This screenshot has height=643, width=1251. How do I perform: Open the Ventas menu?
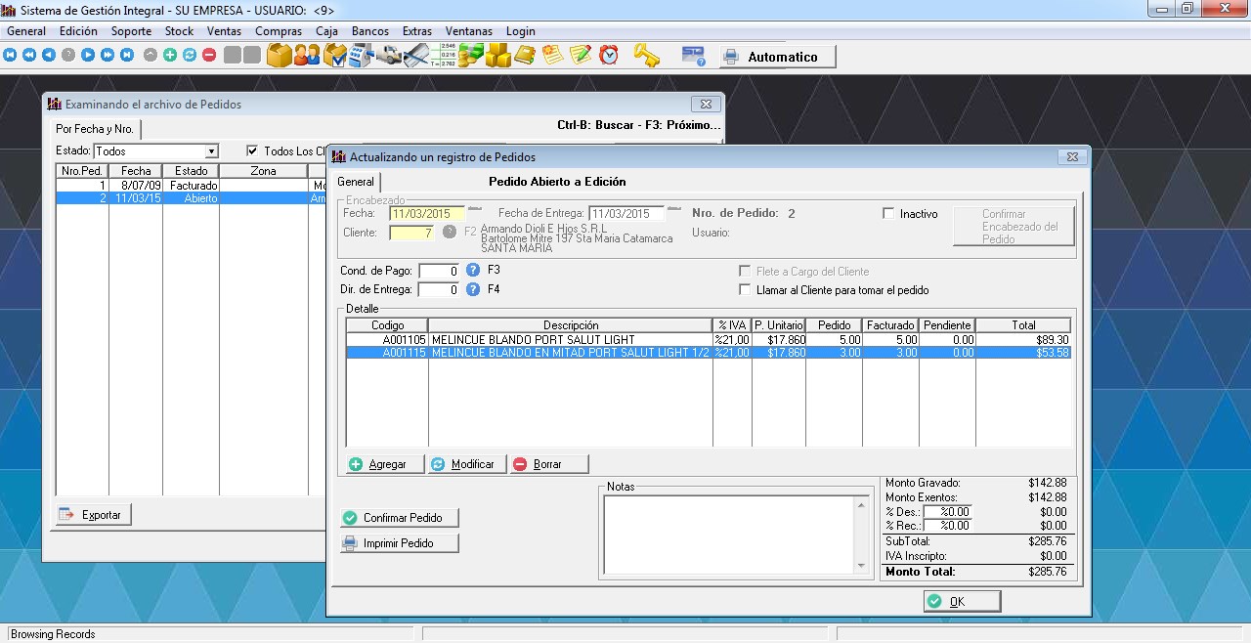224,31
